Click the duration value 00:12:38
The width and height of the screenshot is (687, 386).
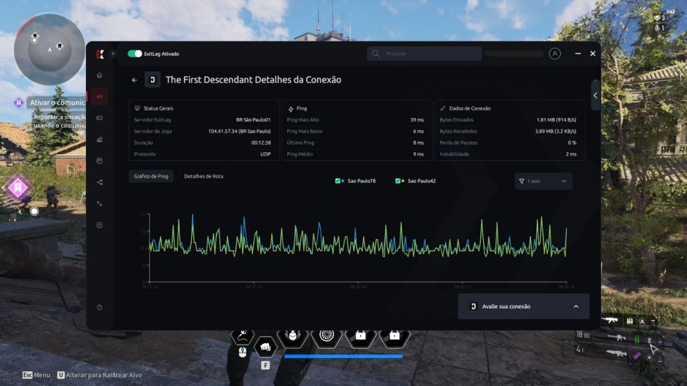[261, 143]
